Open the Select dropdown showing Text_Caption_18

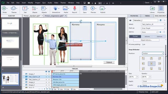[153, 24]
